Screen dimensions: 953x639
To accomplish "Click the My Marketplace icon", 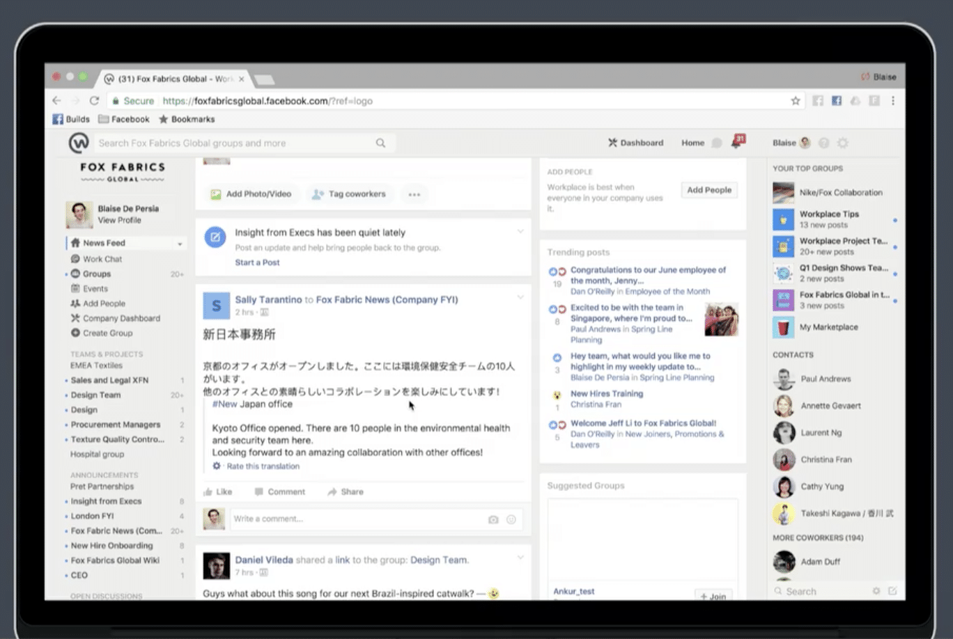I will click(784, 327).
